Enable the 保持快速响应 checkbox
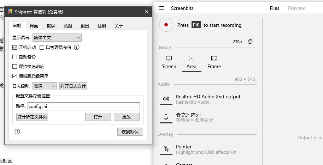323x165 pixels. (14, 66)
